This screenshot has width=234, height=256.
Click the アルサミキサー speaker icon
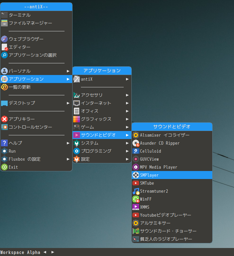[136, 223]
